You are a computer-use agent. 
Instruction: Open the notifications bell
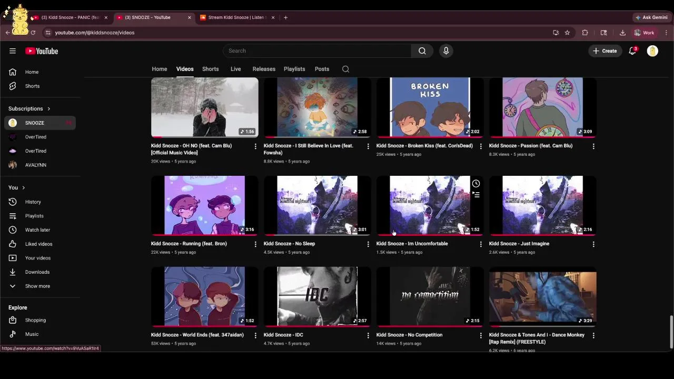tap(632, 51)
